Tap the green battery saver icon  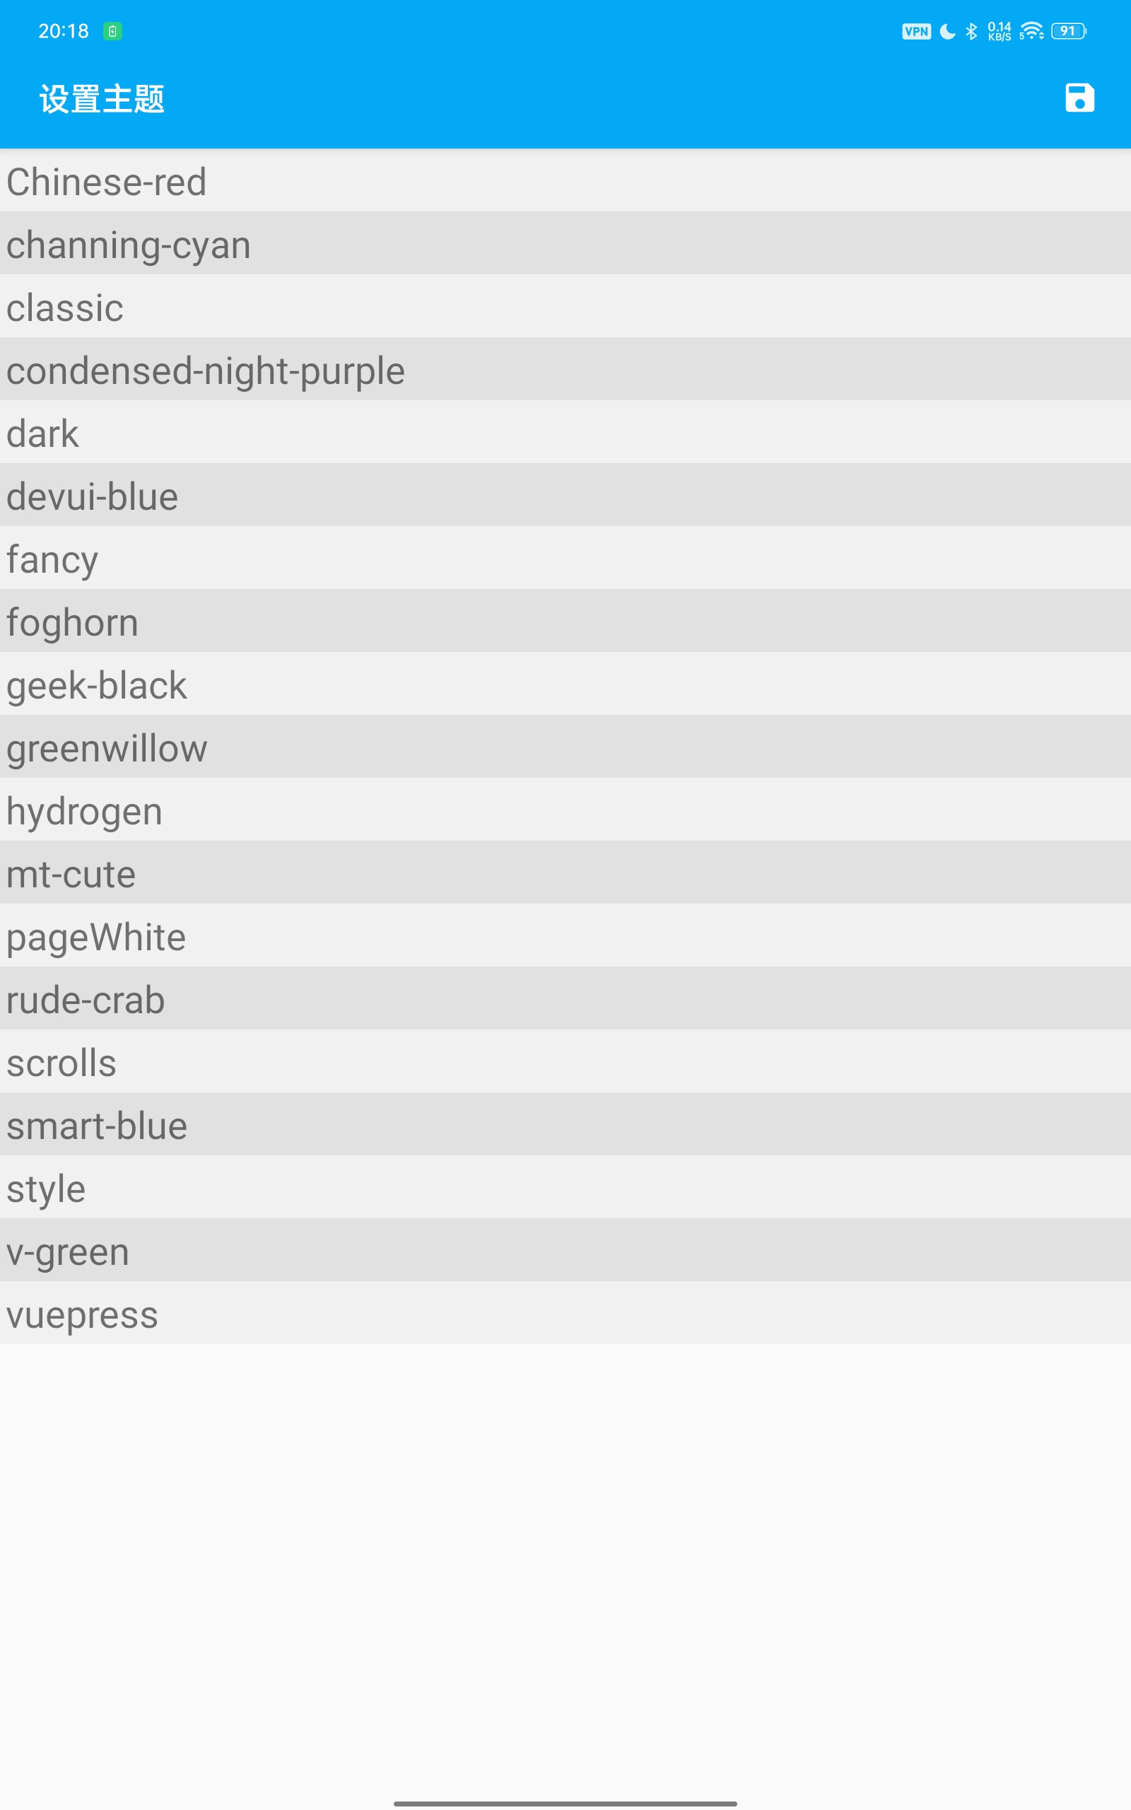coord(112,31)
